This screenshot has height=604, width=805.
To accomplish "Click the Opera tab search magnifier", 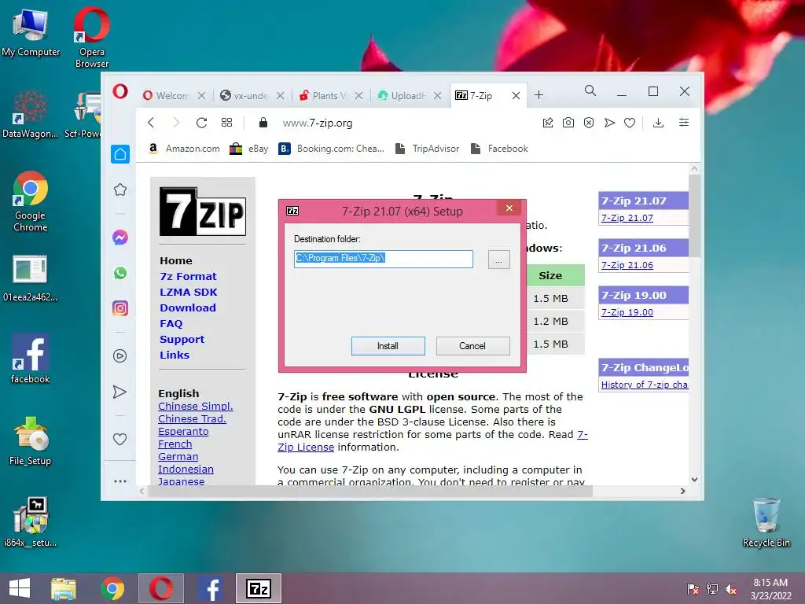I will coord(590,91).
